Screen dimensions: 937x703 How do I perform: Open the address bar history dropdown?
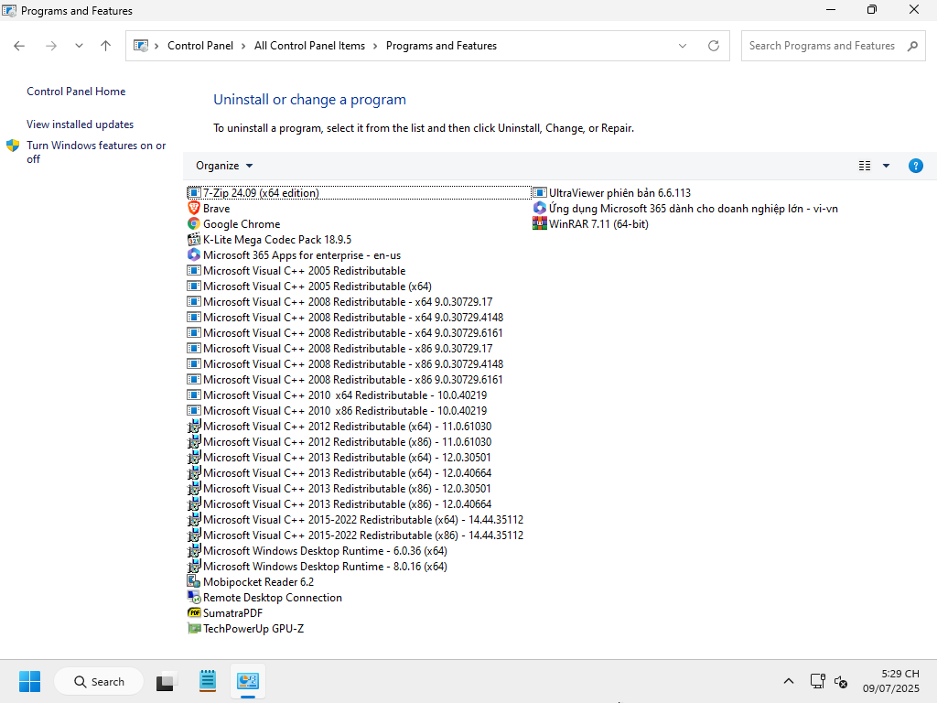pyautogui.click(x=683, y=46)
